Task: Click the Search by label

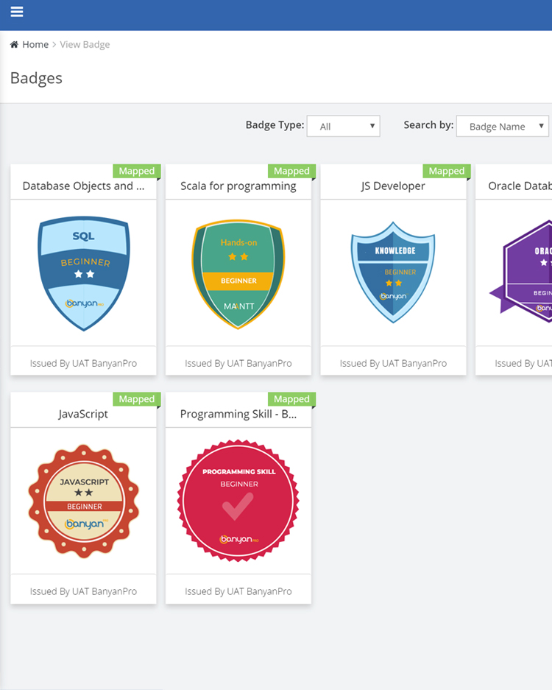Action: pyautogui.click(x=428, y=125)
